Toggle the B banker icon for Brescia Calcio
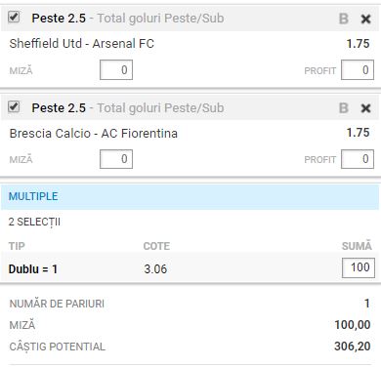Image resolution: width=381 pixels, height=367 pixels. tap(344, 108)
